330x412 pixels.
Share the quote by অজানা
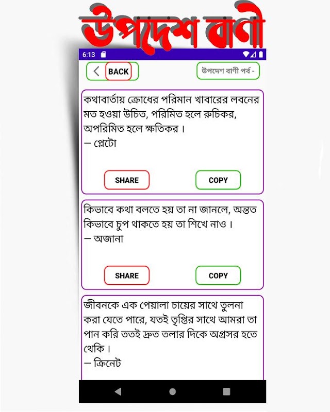pos(127,276)
